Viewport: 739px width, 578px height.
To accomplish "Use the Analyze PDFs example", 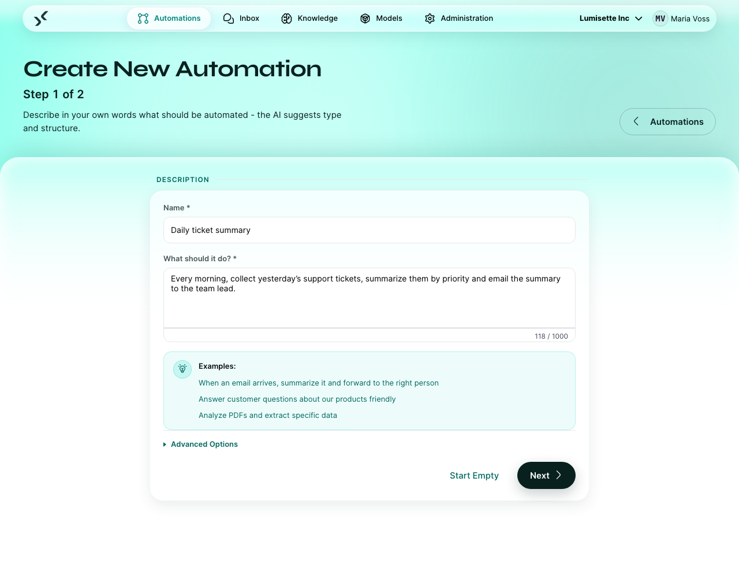I will (x=268, y=415).
